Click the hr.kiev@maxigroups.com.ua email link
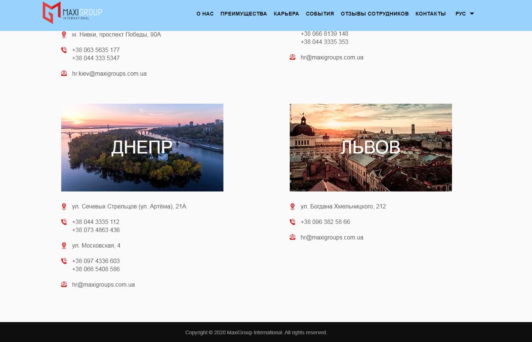 click(109, 74)
